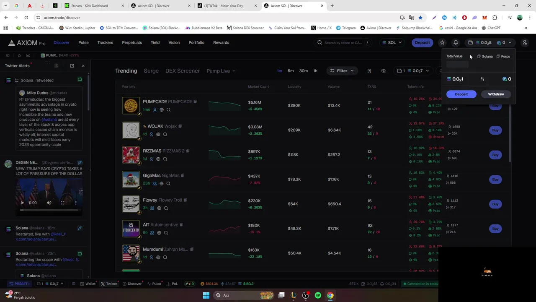Open the Twitter shortcut in the bottom bar
Screen dimensions: 536x302
tap(109, 284)
